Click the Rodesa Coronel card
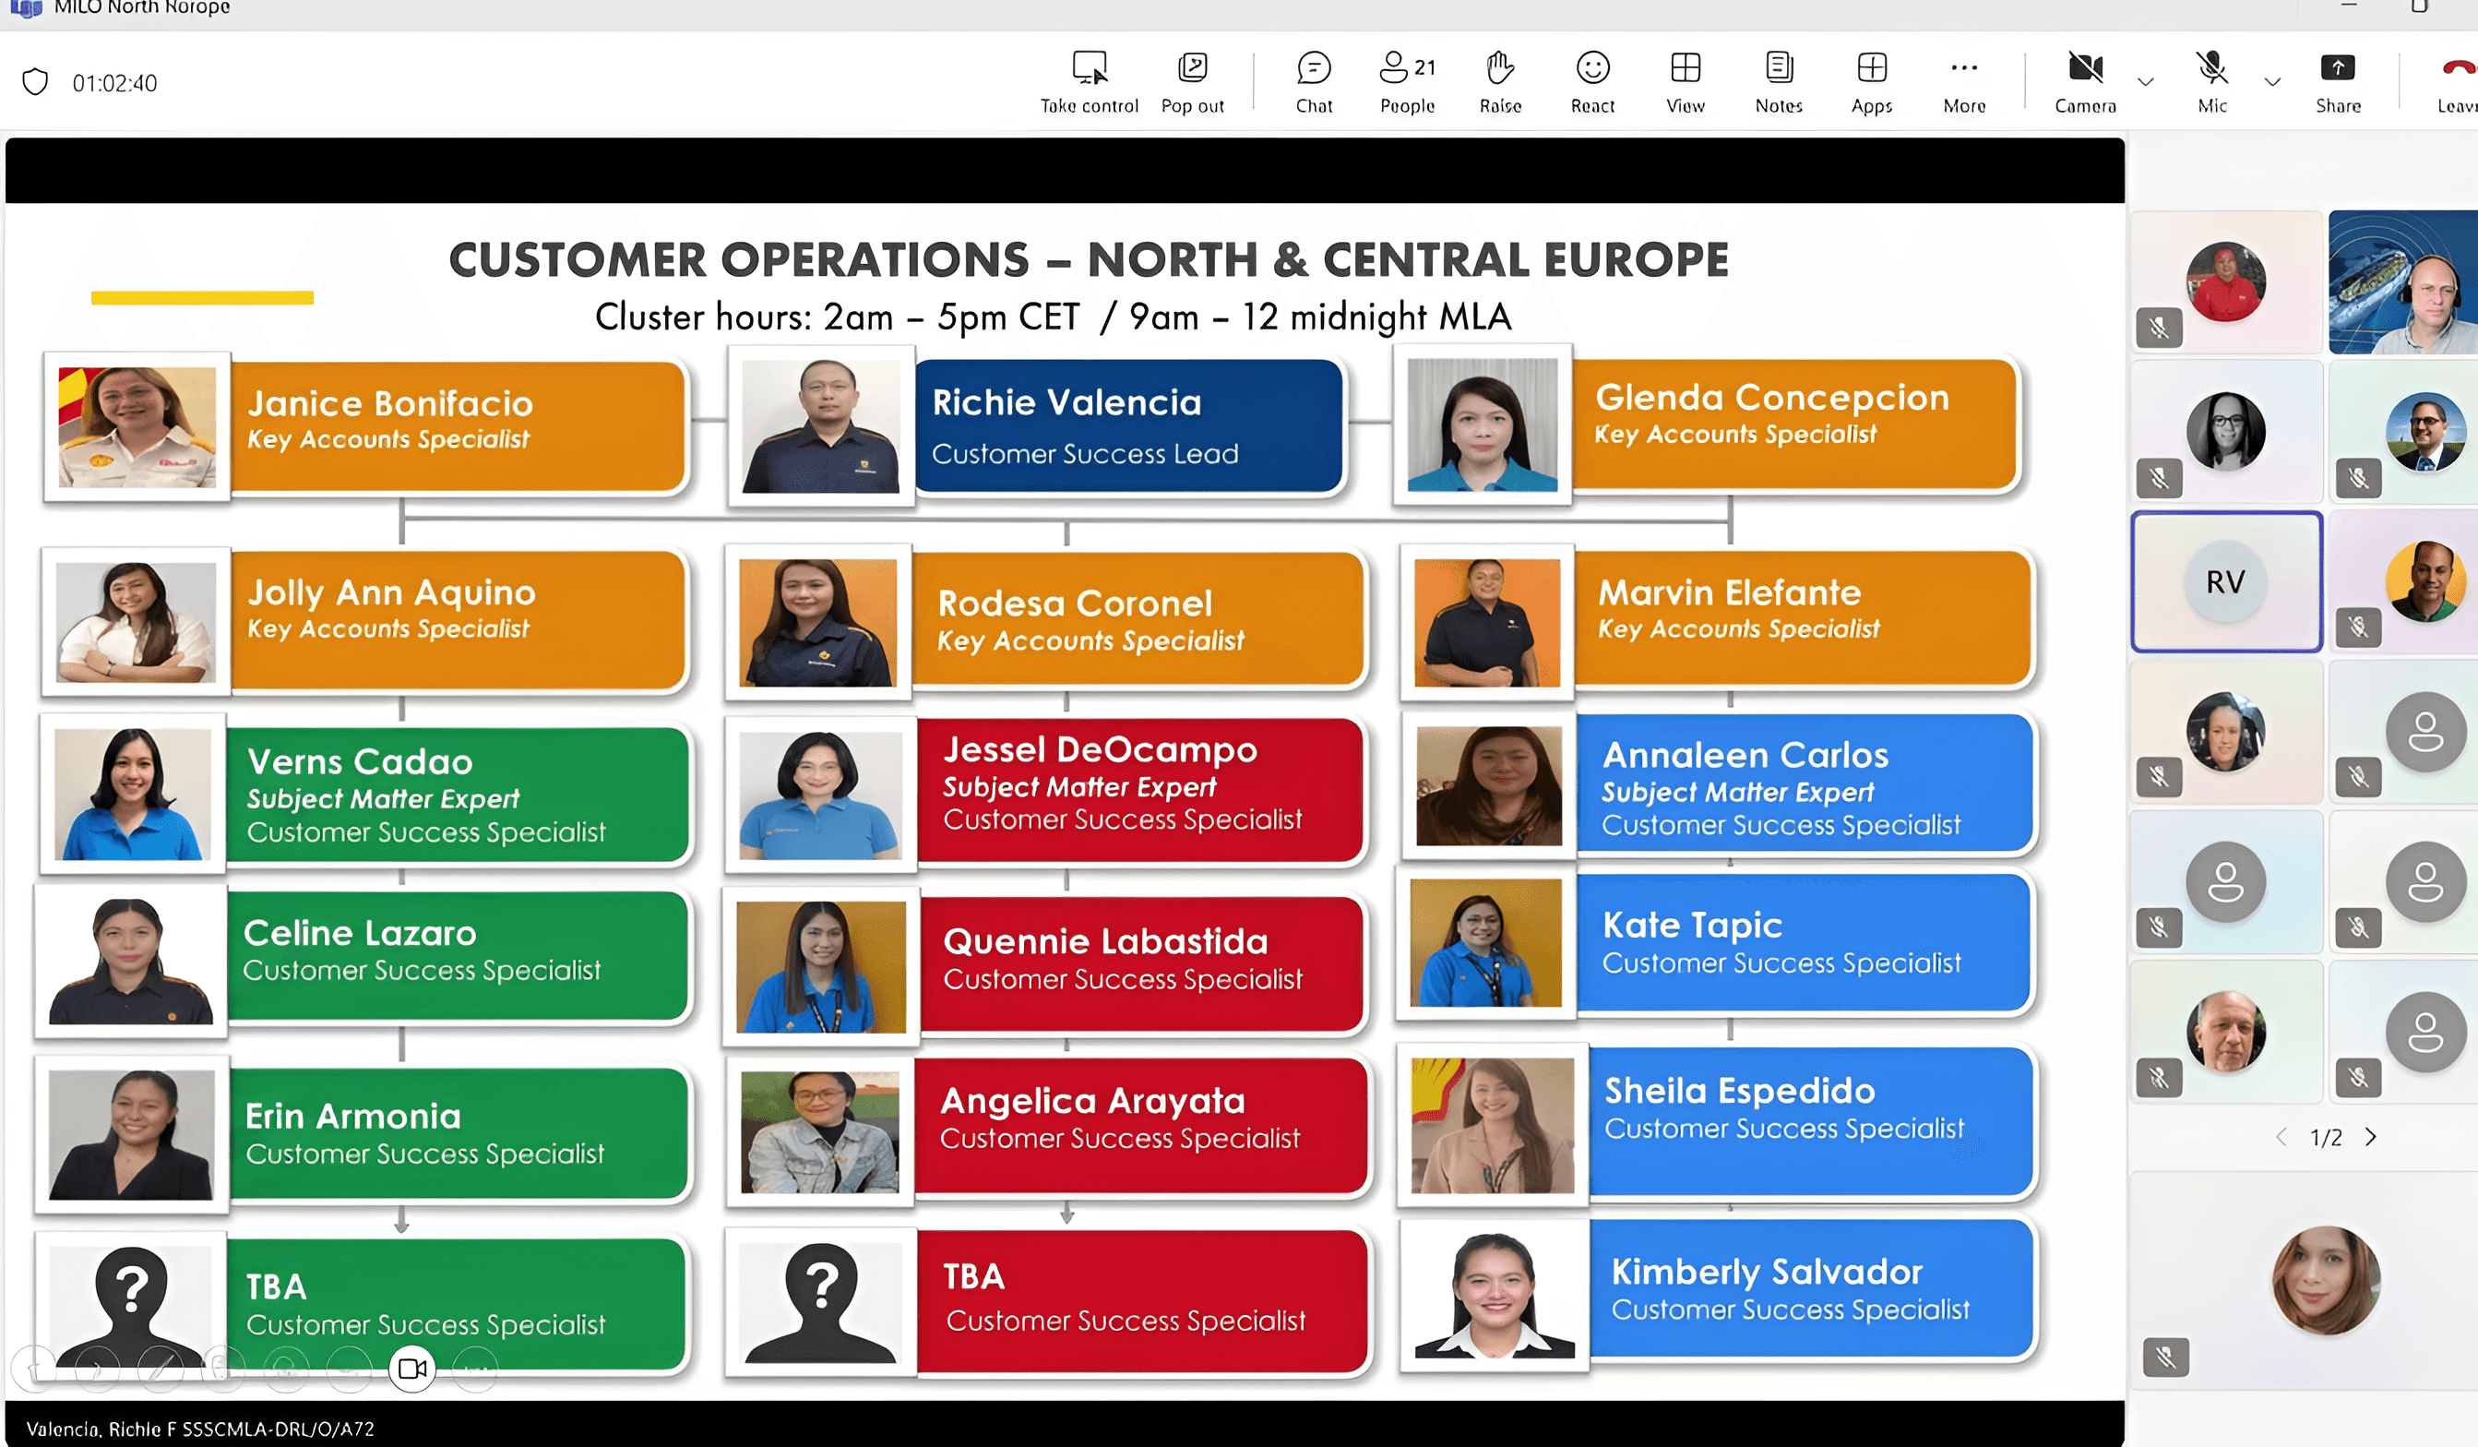 pos(1045,621)
